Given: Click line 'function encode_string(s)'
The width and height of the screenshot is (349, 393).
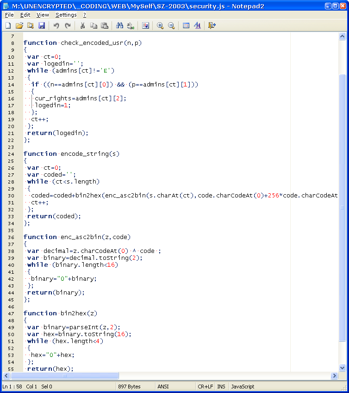Looking at the screenshot, I should [x=71, y=154].
